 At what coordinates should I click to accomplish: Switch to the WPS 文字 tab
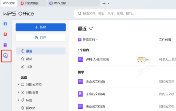point(9,3)
